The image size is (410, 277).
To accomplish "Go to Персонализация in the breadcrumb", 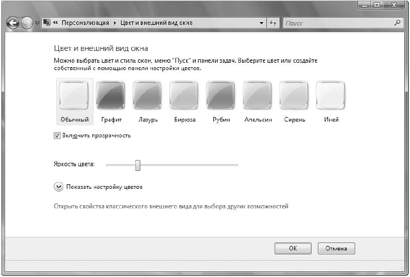I will (86, 23).
